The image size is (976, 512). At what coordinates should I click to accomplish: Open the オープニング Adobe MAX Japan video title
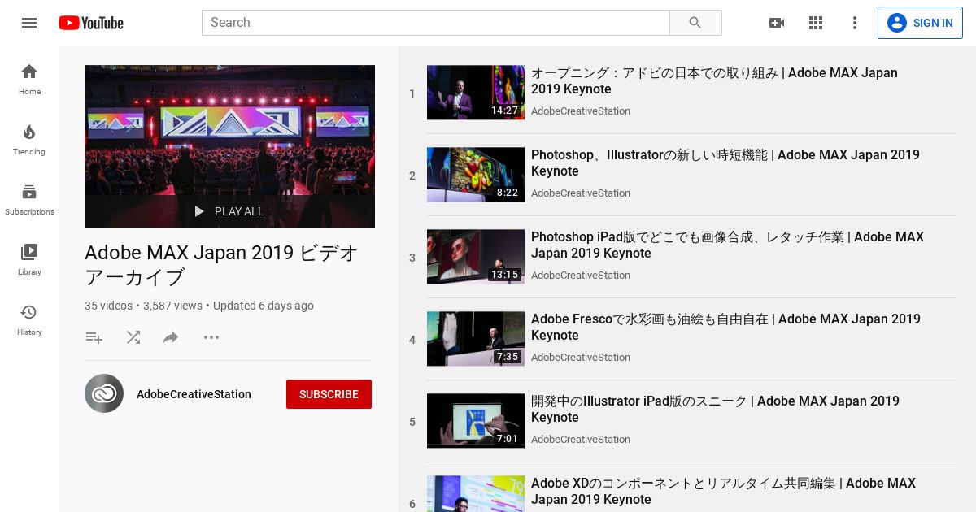[714, 80]
